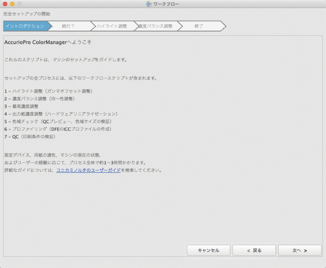This screenshot has height=268, width=326.
Task: Close the ワークフロー window with the red button
Action: tap(5, 4)
